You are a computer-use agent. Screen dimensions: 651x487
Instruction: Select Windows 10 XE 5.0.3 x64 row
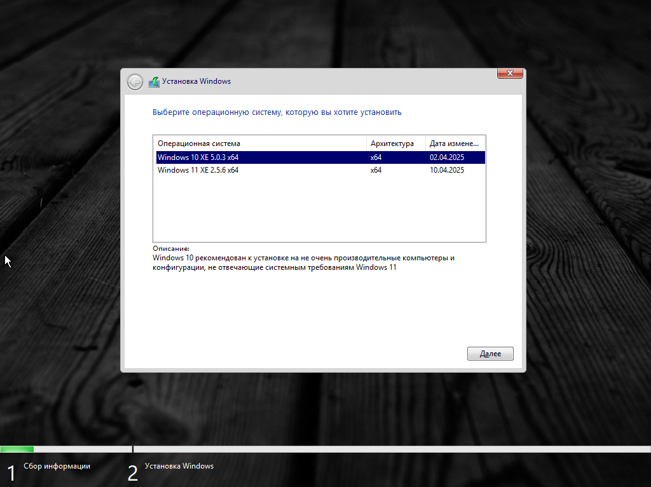click(320, 157)
